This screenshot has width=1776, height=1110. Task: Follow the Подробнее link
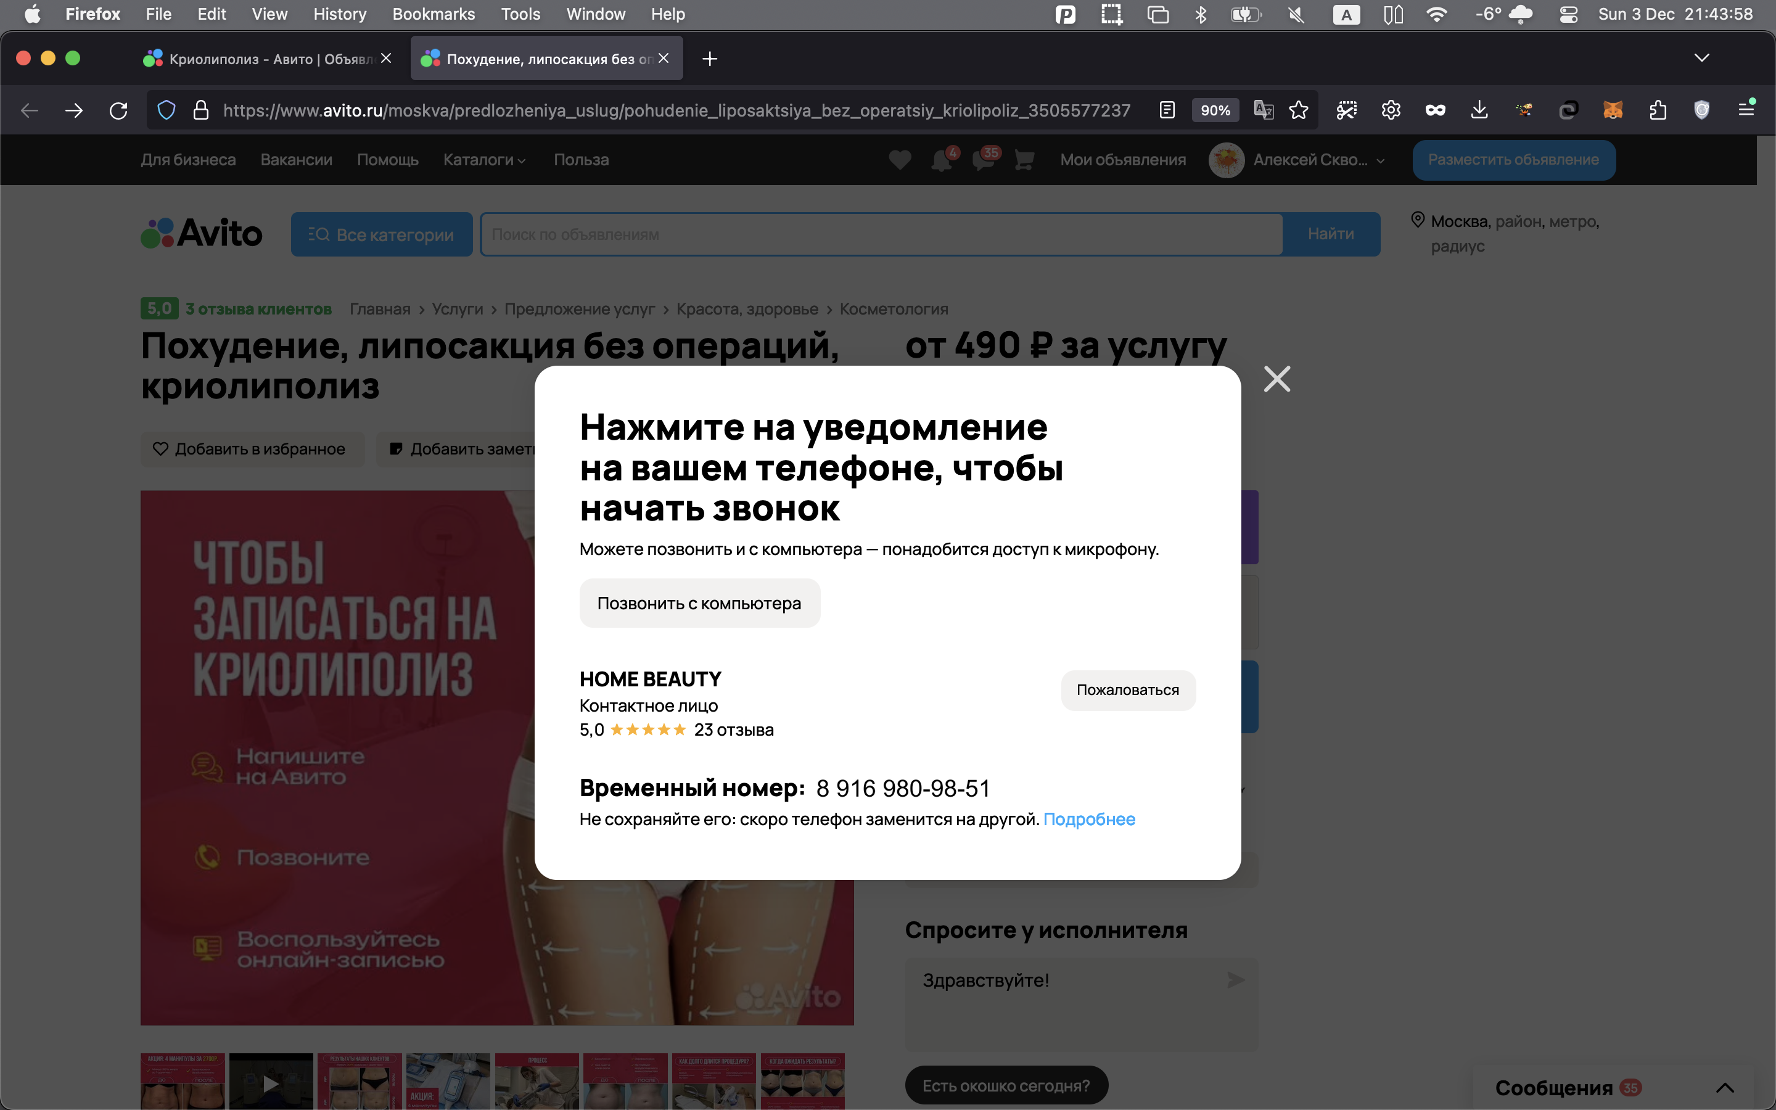pos(1089,820)
